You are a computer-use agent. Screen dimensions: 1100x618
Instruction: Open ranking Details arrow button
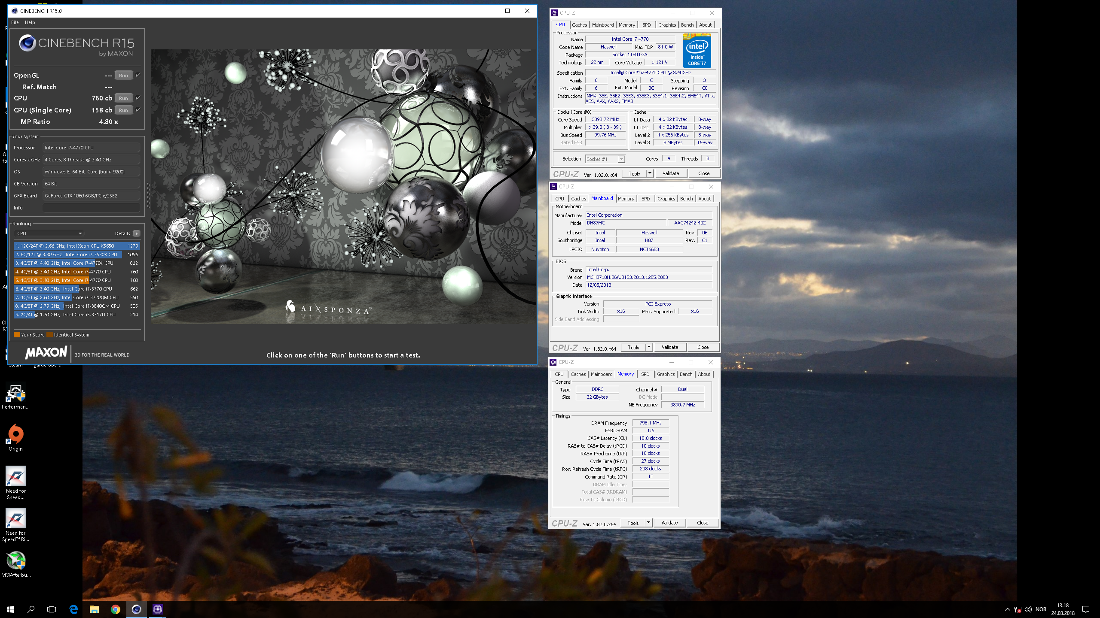[x=136, y=233]
